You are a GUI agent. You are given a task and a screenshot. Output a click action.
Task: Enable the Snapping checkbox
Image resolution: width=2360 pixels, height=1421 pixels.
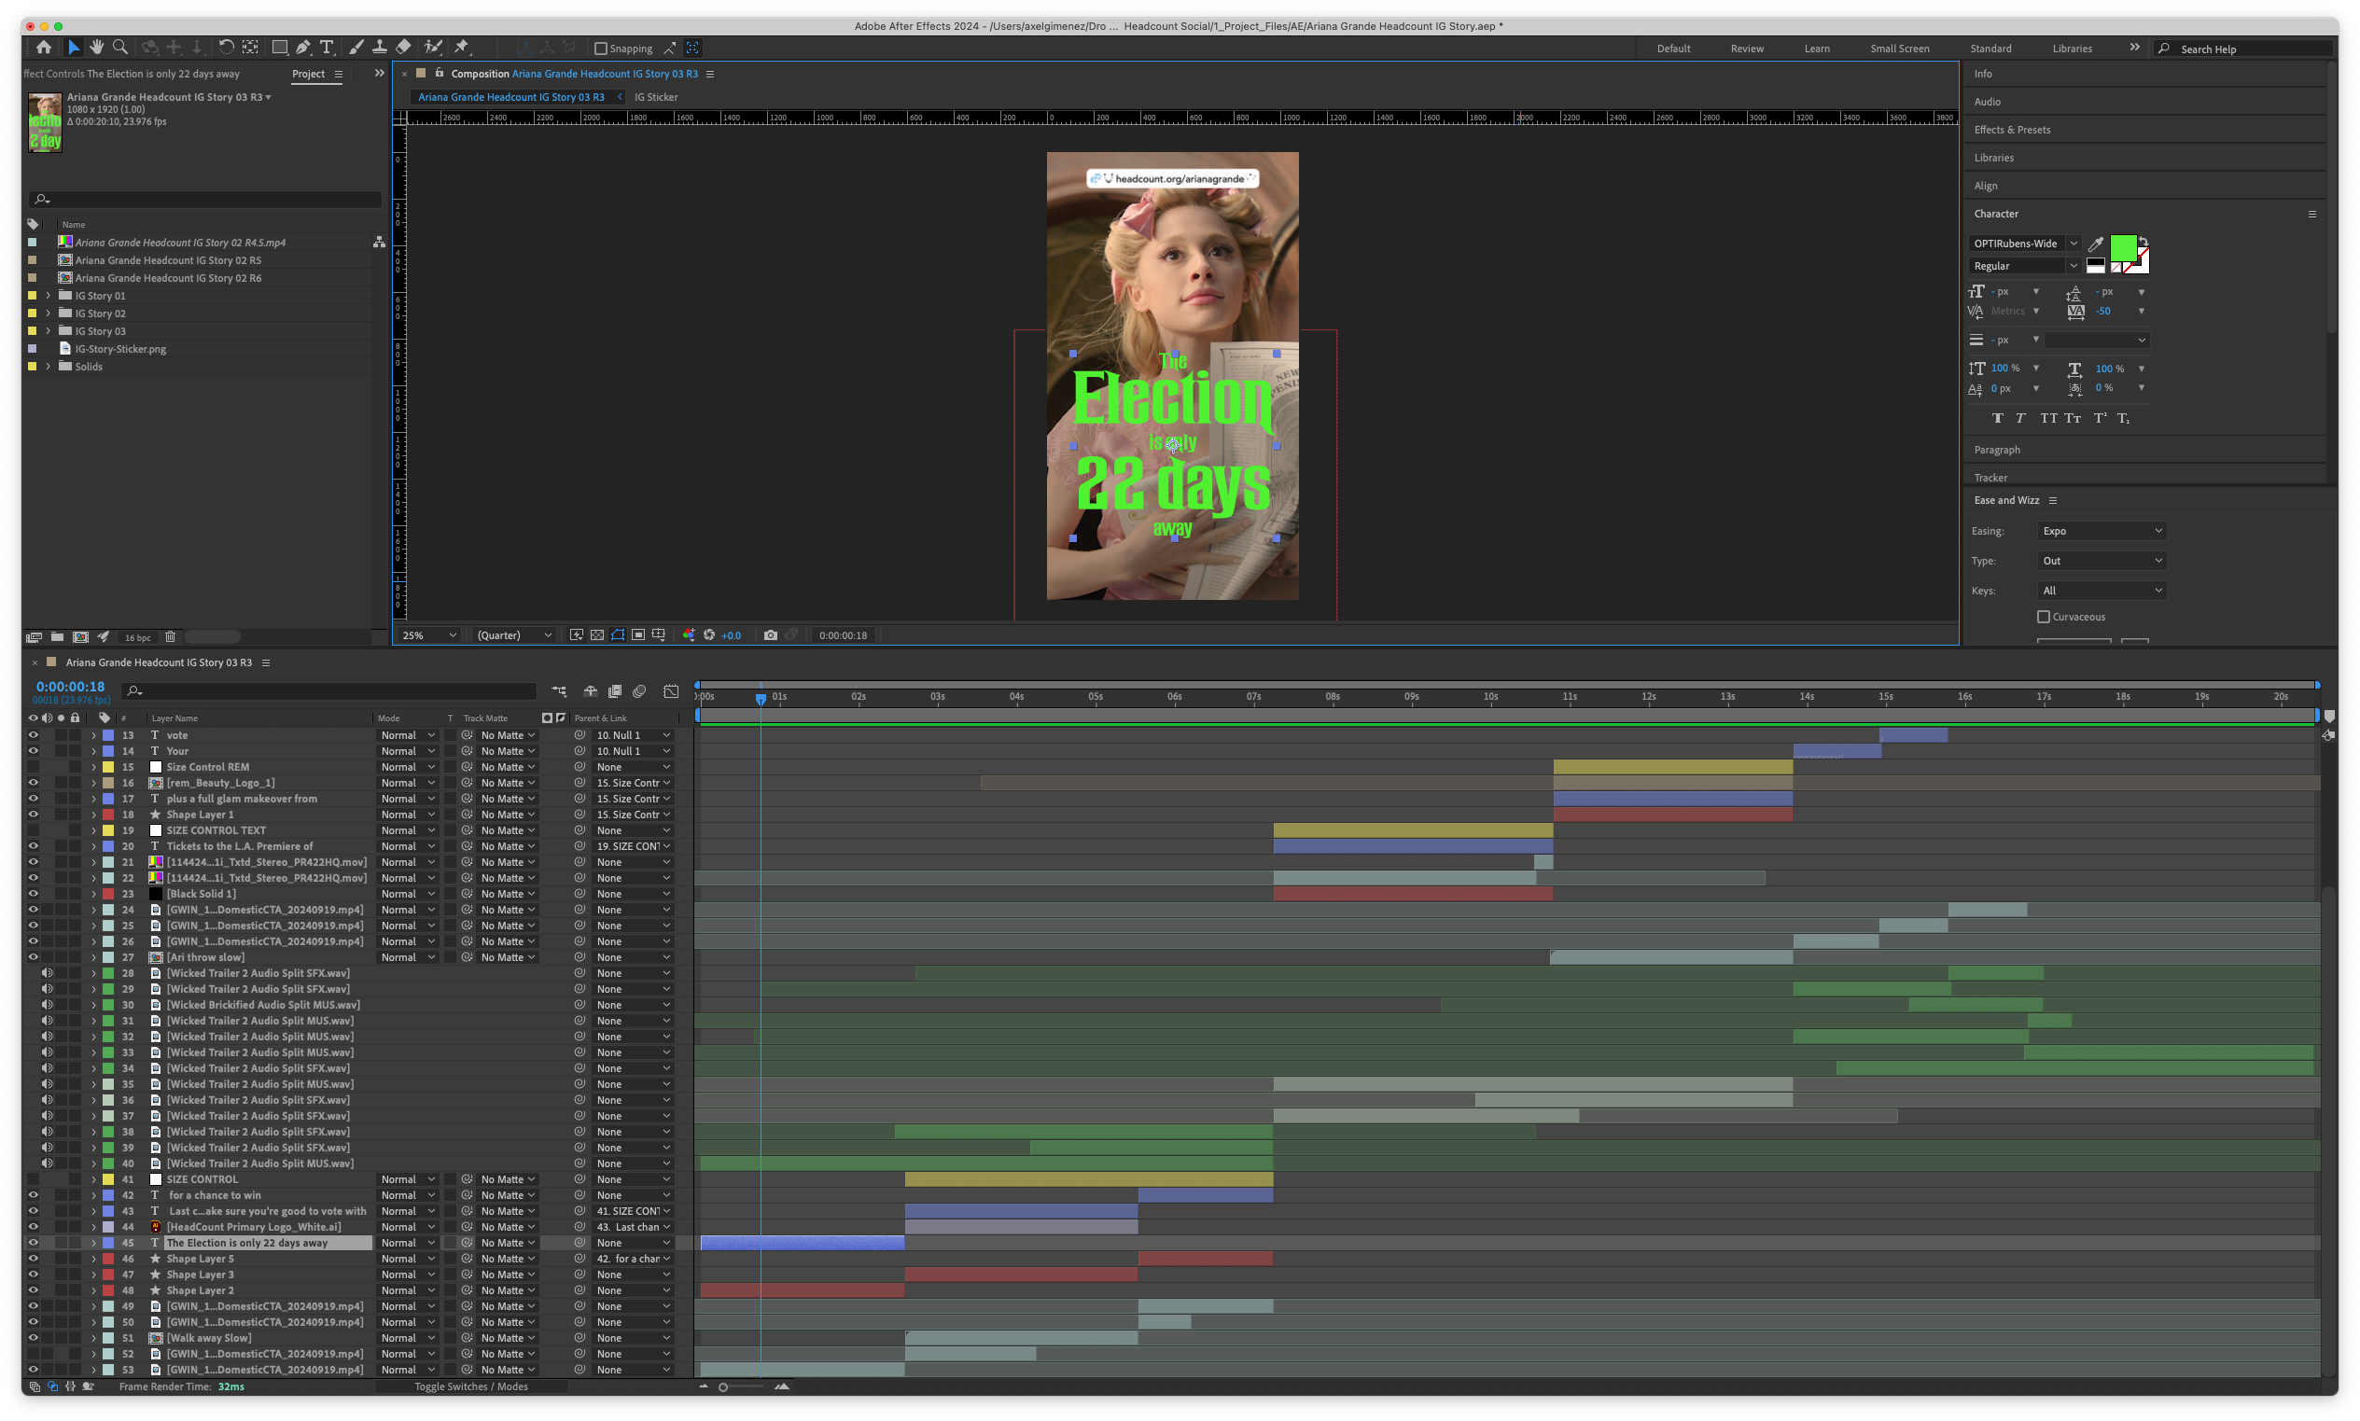point(601,49)
